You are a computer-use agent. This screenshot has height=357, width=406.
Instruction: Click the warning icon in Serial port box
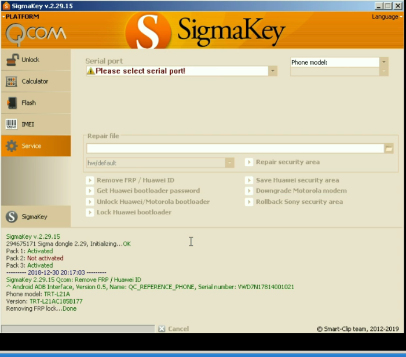point(91,71)
